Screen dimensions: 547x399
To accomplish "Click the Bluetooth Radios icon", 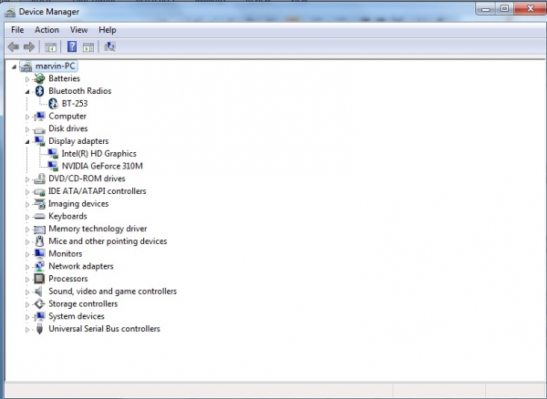I will tap(39, 91).
